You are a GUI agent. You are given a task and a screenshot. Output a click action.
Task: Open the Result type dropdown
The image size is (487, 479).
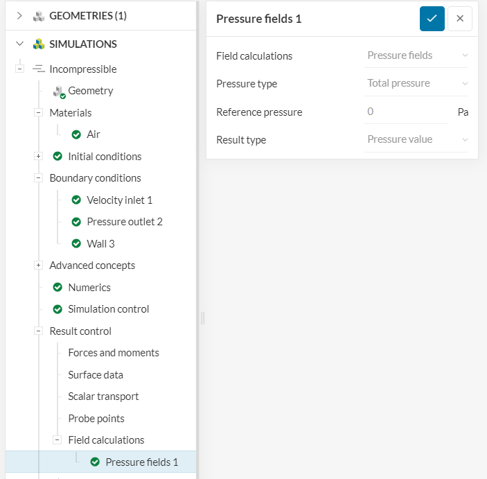416,139
